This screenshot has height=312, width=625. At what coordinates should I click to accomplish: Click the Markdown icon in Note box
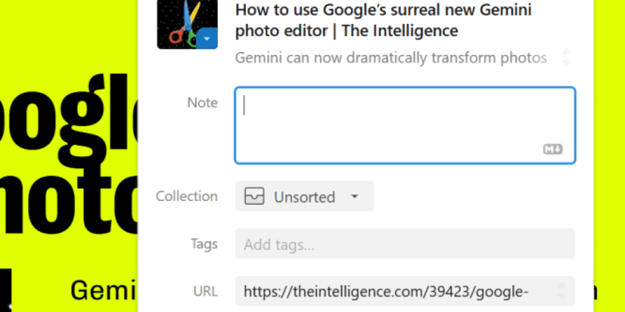(552, 149)
